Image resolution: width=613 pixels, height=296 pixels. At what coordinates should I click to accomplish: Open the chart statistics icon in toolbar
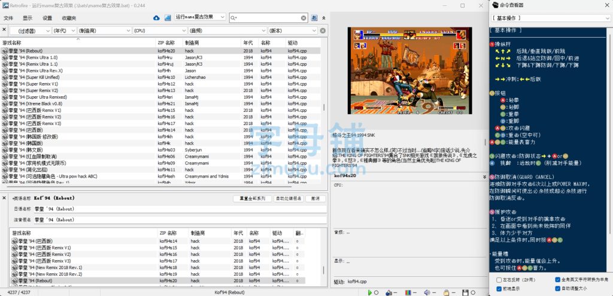click(x=168, y=17)
